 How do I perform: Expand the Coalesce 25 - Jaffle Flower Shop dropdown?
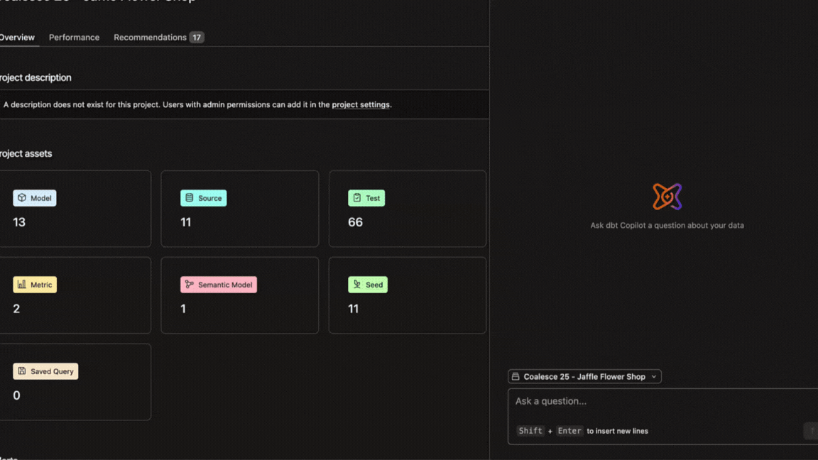coord(584,376)
